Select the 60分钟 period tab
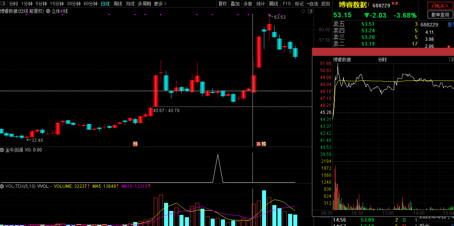This screenshot has width=454, height=226. pos(91,4)
